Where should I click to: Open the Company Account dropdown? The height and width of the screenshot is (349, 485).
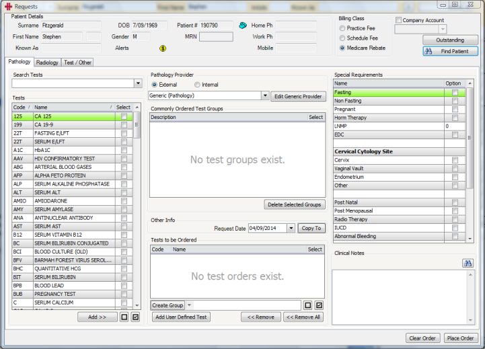tap(443, 30)
